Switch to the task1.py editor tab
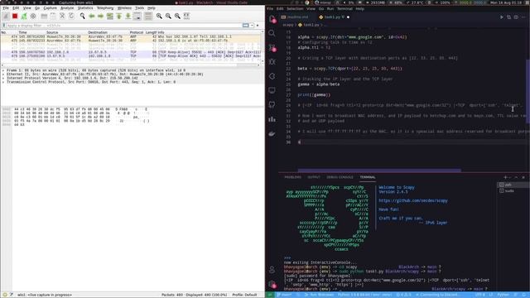530x298 pixels. click(x=334, y=17)
